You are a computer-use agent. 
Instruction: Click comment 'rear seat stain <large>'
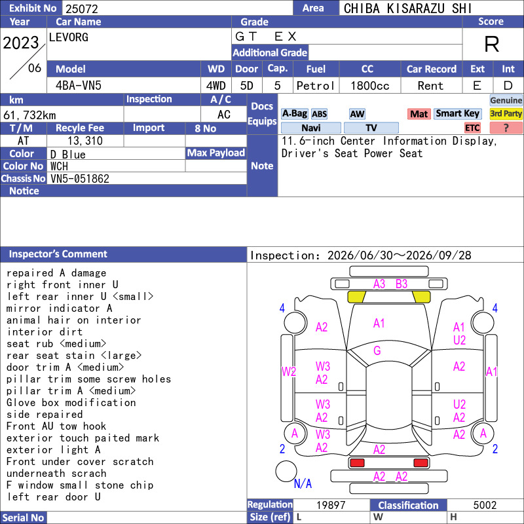pyautogui.click(x=74, y=356)
